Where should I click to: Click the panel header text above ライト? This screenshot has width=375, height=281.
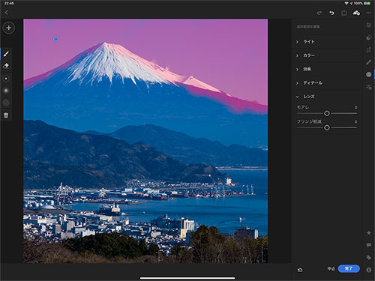pos(308,26)
